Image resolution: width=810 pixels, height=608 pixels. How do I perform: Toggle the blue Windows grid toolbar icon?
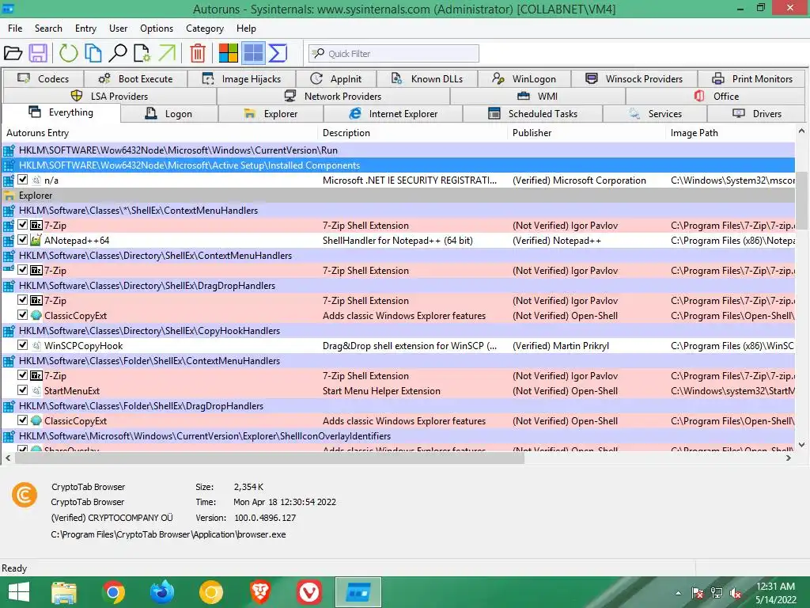(x=253, y=53)
